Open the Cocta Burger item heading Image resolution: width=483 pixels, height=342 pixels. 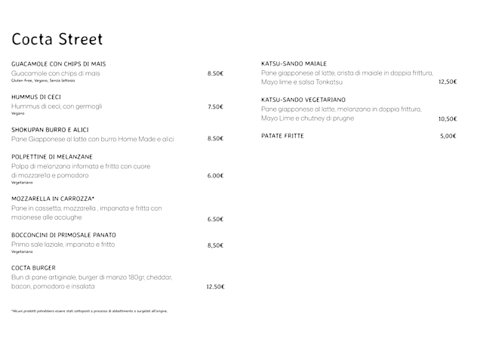(x=33, y=267)
